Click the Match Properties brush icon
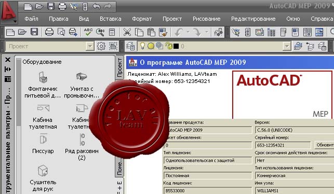334x194 pixels. coord(163,32)
